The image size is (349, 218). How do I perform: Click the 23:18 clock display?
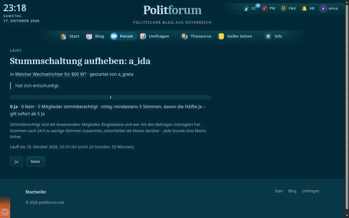[15, 8]
